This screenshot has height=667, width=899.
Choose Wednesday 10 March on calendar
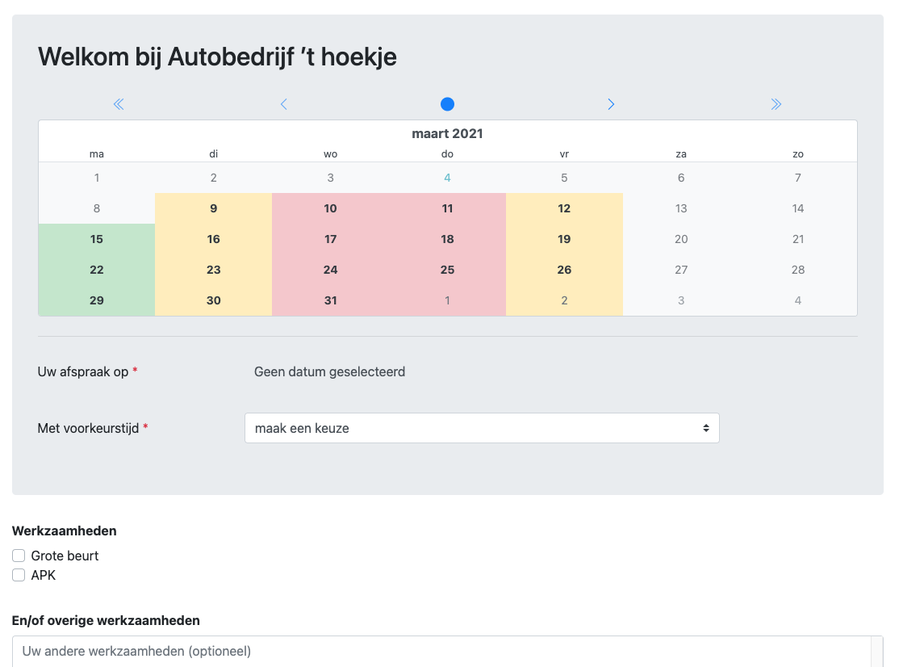click(330, 208)
